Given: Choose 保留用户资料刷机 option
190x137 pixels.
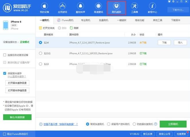Looking at the screenshot, I should point(109,124).
